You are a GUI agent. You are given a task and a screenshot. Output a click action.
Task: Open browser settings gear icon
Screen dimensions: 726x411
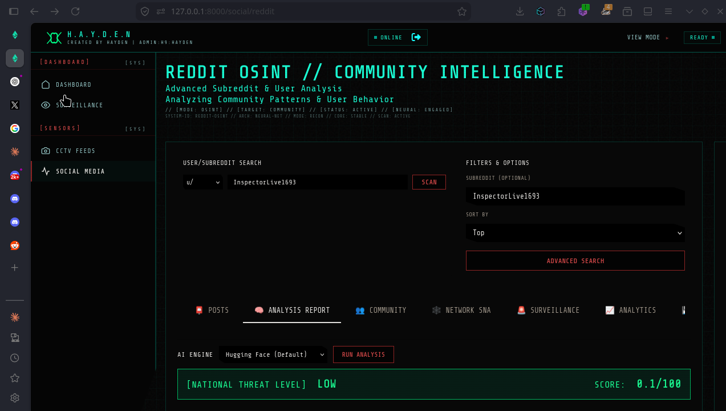15,398
